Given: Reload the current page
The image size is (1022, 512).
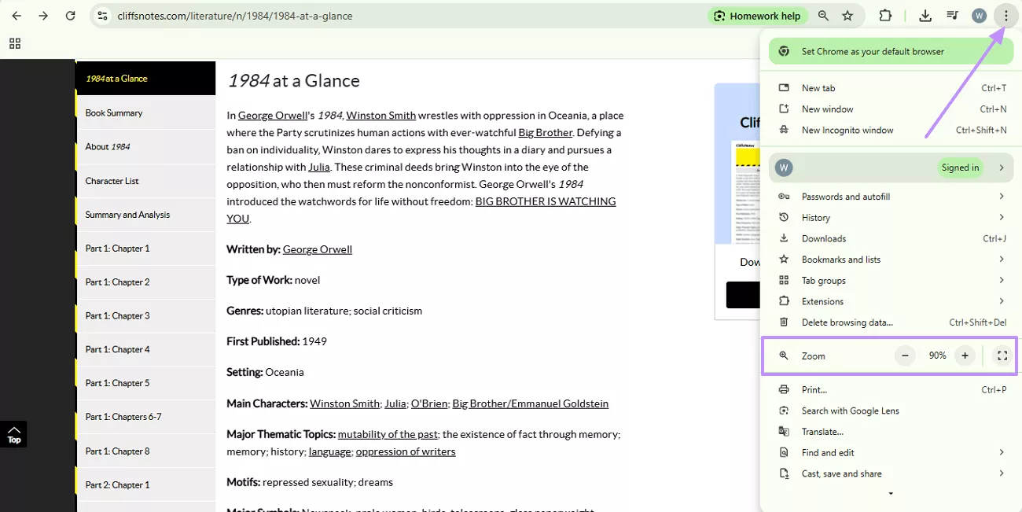Looking at the screenshot, I should coord(70,15).
